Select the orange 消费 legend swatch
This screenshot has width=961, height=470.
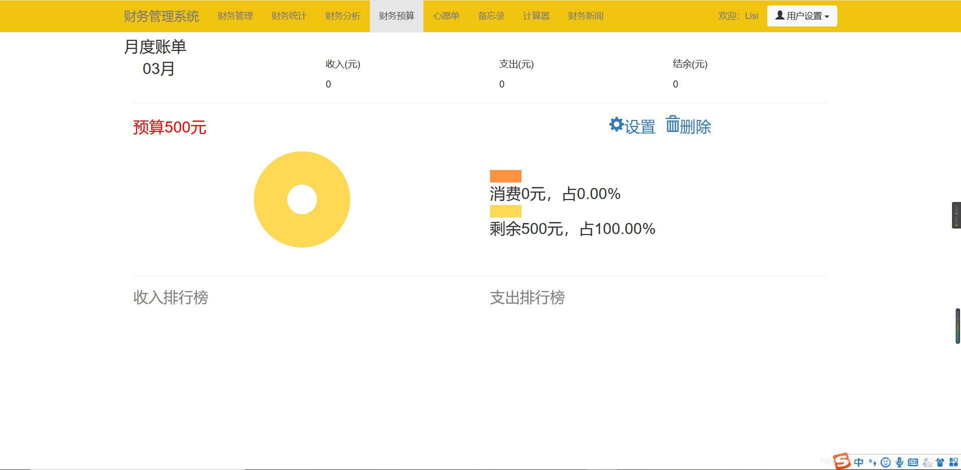coord(505,176)
